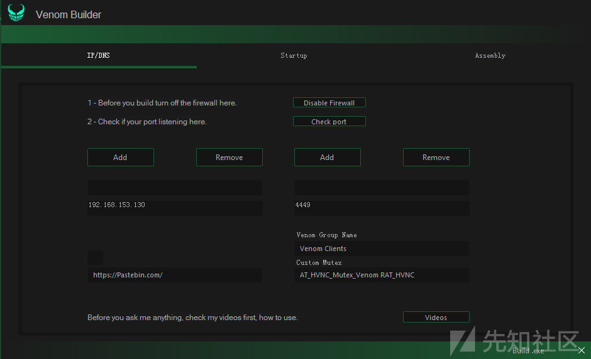This screenshot has width=591, height=359.
Task: Click the 'check my videos first' notice
Action: [x=192, y=318]
